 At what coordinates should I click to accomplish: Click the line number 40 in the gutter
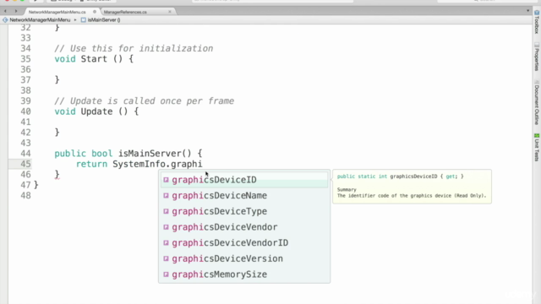(25, 111)
